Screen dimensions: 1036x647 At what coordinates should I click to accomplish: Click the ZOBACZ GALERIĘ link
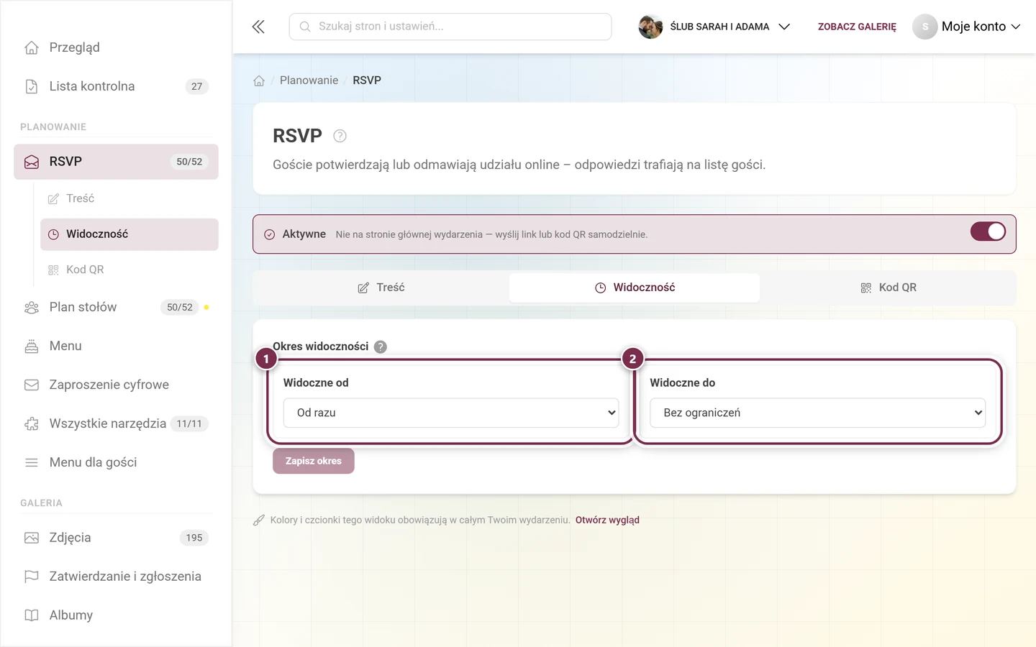tap(857, 27)
